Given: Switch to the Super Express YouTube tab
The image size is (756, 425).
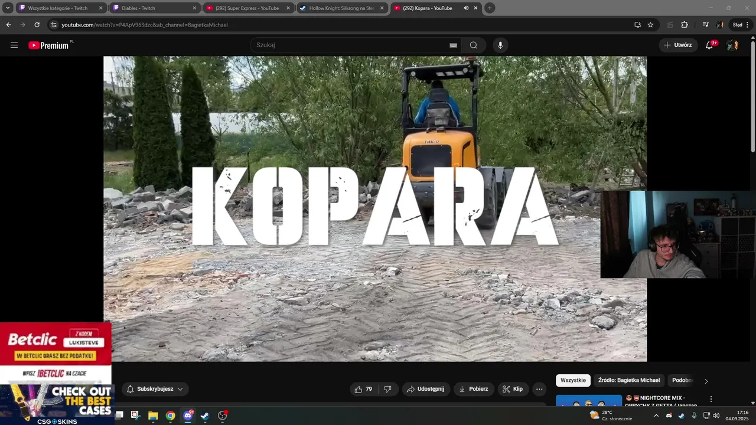Looking at the screenshot, I should coord(249,8).
